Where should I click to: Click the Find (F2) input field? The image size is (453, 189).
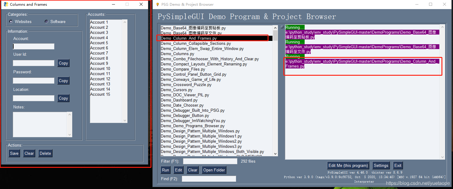pos(209,179)
